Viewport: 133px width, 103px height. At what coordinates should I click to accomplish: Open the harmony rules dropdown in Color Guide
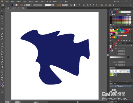tap(131, 12)
